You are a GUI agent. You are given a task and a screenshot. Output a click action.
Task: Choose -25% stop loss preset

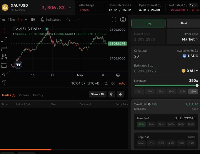pos(171,143)
